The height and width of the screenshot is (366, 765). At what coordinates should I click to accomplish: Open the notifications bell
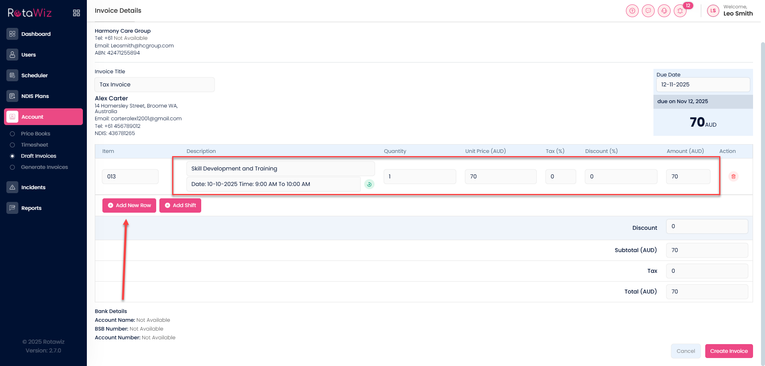[x=680, y=11]
